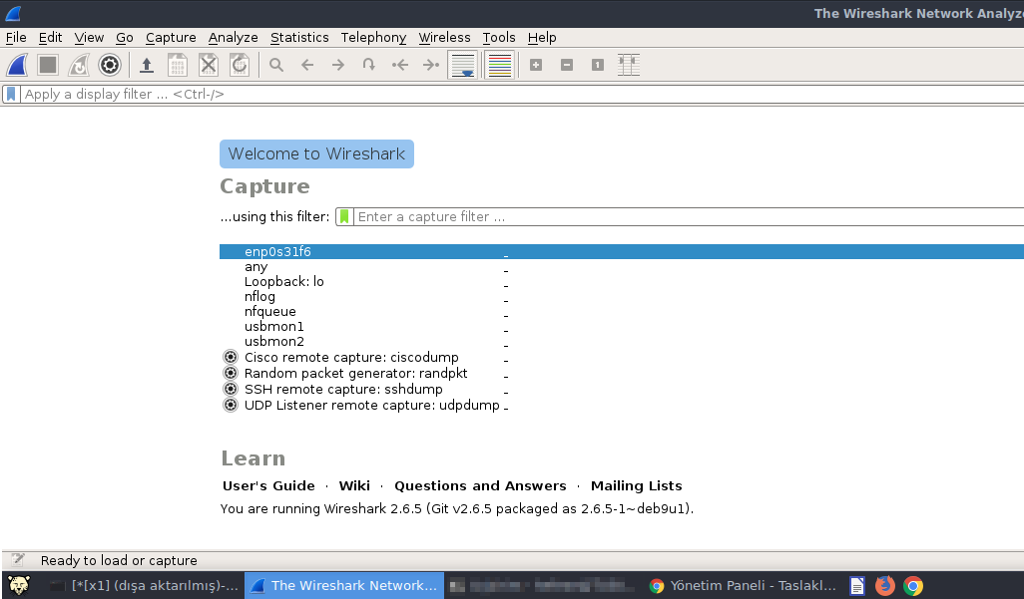Click the Zoom in plus icon
1024x599 pixels.
pos(536,65)
